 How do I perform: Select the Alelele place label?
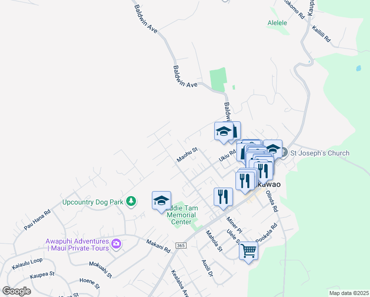(x=277, y=23)
